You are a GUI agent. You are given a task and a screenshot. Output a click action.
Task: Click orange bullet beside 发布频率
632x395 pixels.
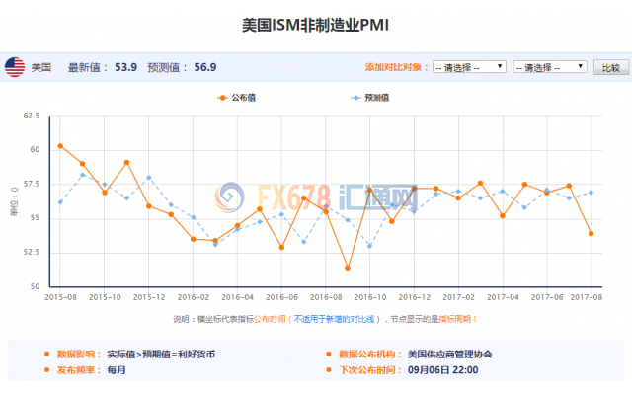(45, 370)
